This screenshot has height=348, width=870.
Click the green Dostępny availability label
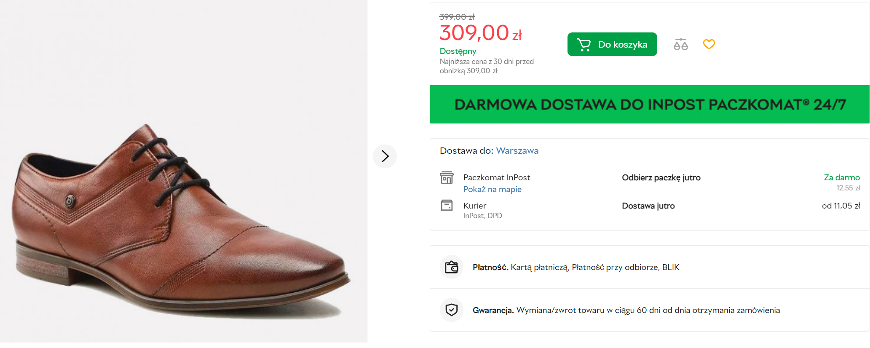(x=458, y=51)
